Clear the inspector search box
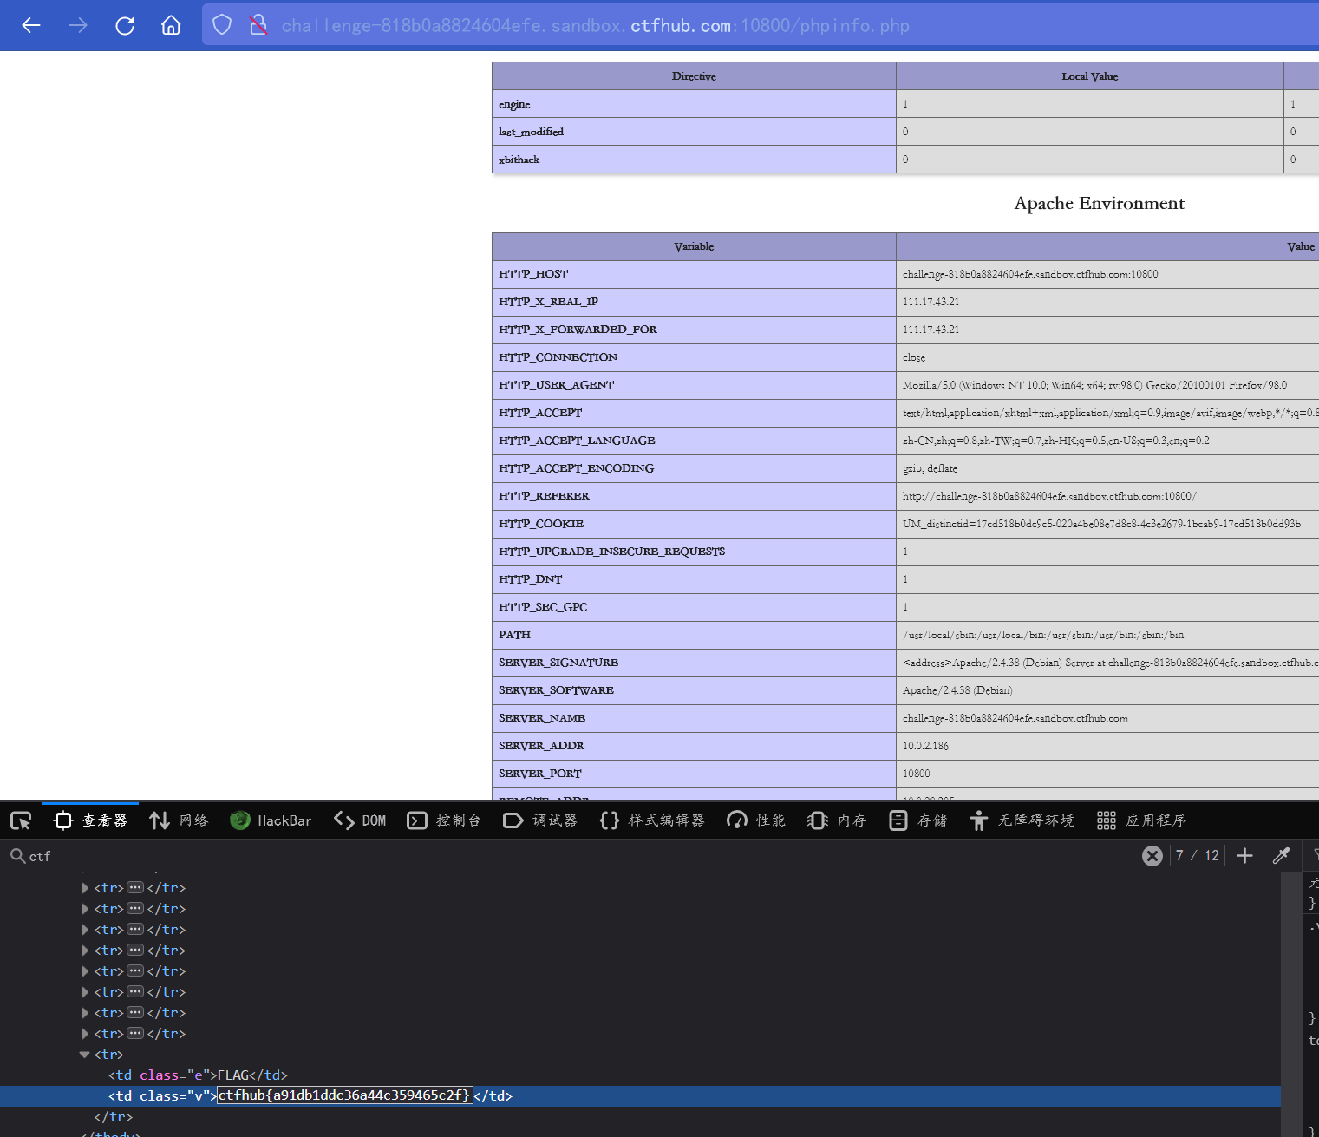This screenshot has width=1319, height=1137. tap(1152, 856)
